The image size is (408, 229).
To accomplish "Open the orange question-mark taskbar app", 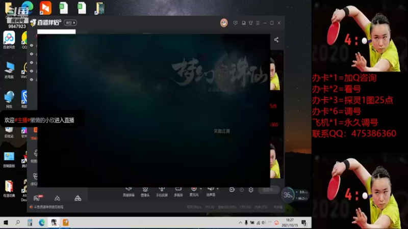I will tap(66, 222).
